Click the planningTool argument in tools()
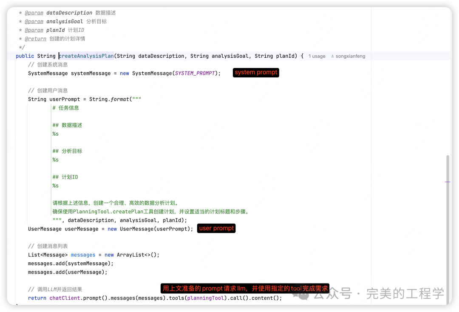459x312 pixels. point(205,298)
